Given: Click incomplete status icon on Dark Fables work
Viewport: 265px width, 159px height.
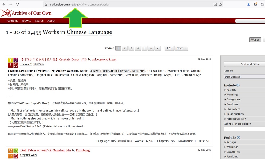Looking at the screenshot, I should (16, 156).
